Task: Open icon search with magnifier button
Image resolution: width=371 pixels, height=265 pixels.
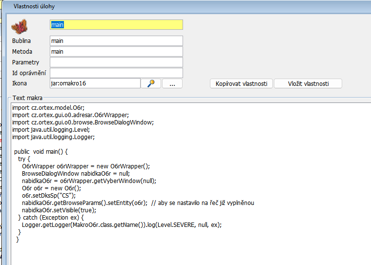Action: point(151,83)
